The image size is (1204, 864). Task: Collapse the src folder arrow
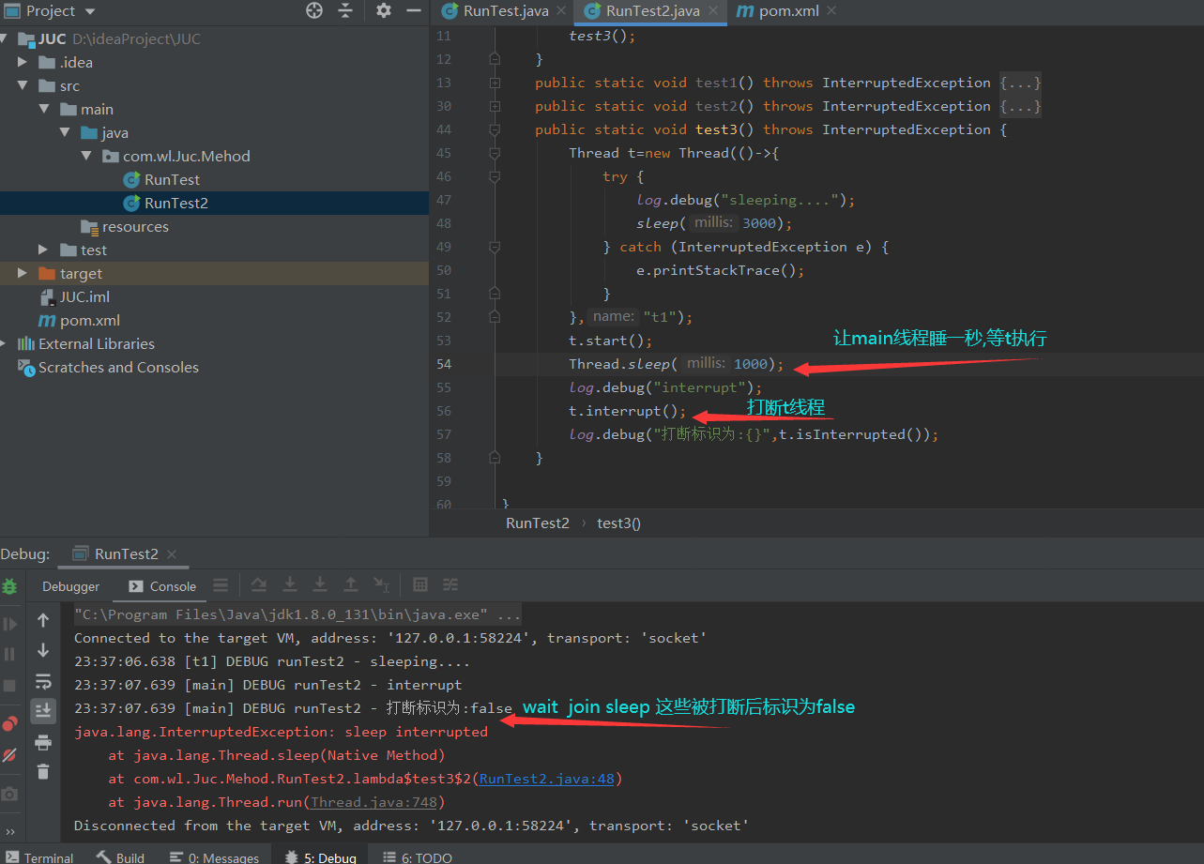coord(23,85)
